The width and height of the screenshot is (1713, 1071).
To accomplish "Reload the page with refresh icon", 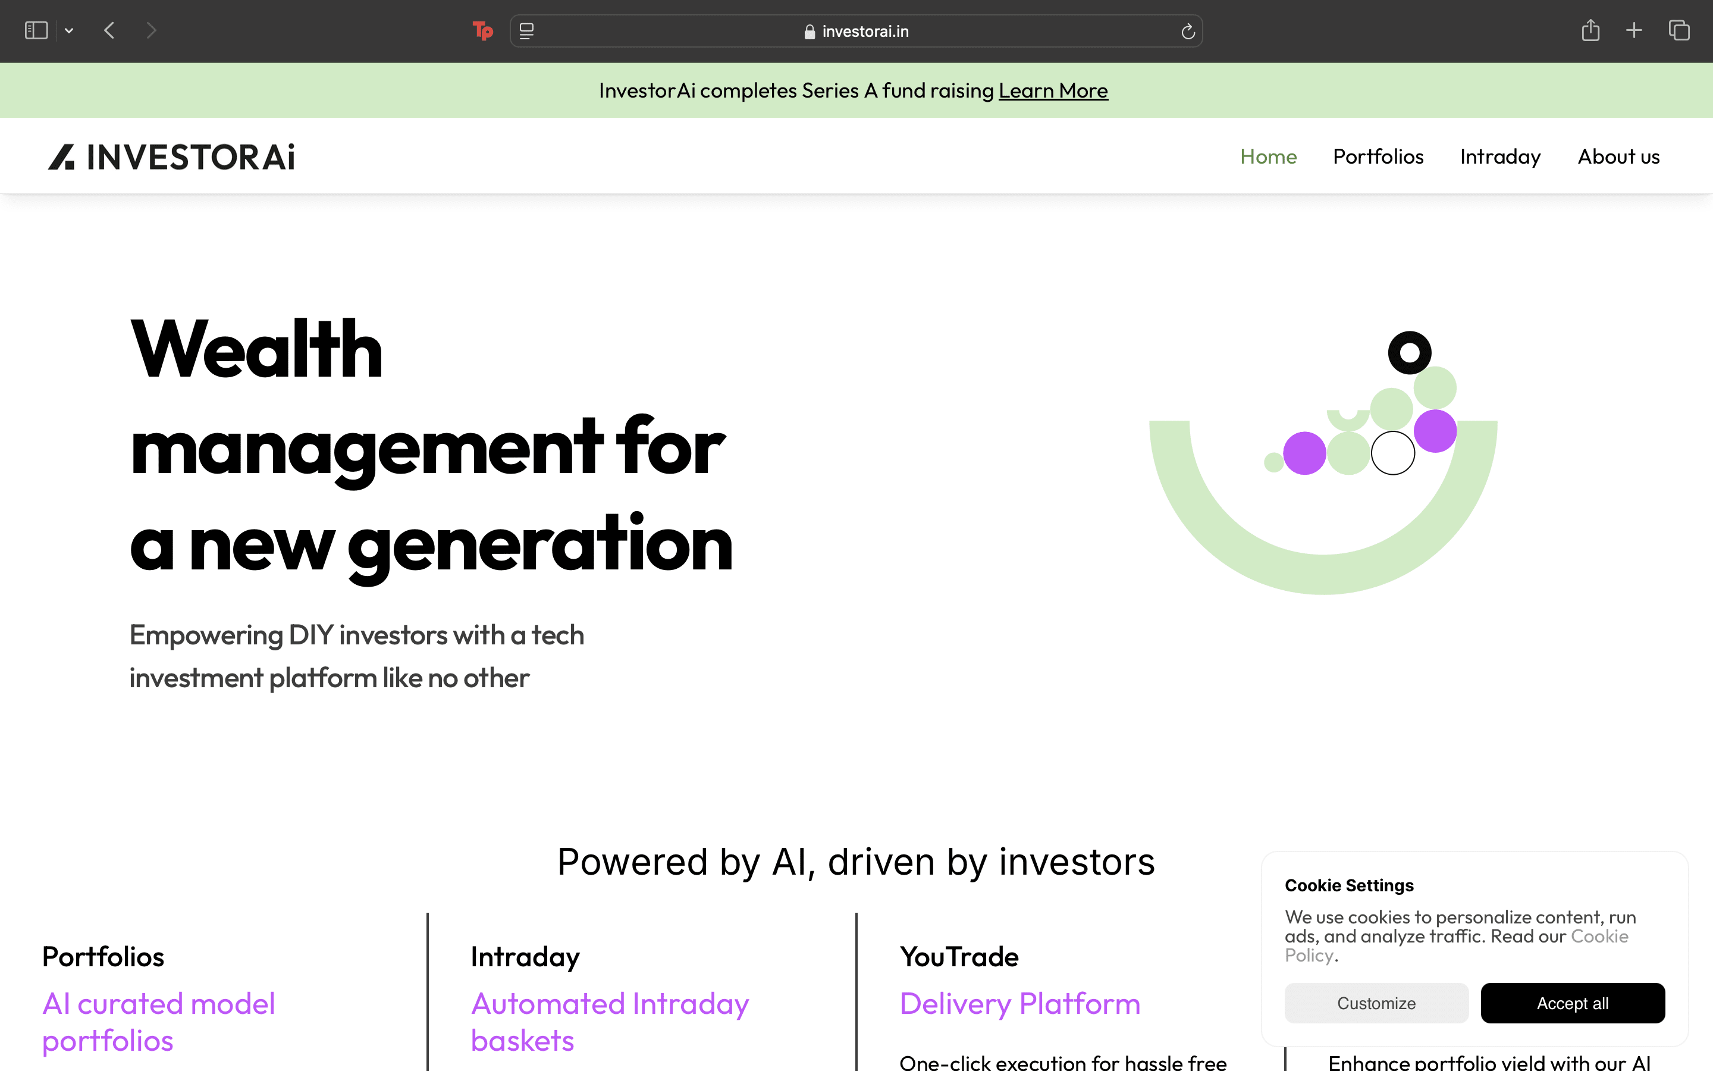I will pos(1188,31).
